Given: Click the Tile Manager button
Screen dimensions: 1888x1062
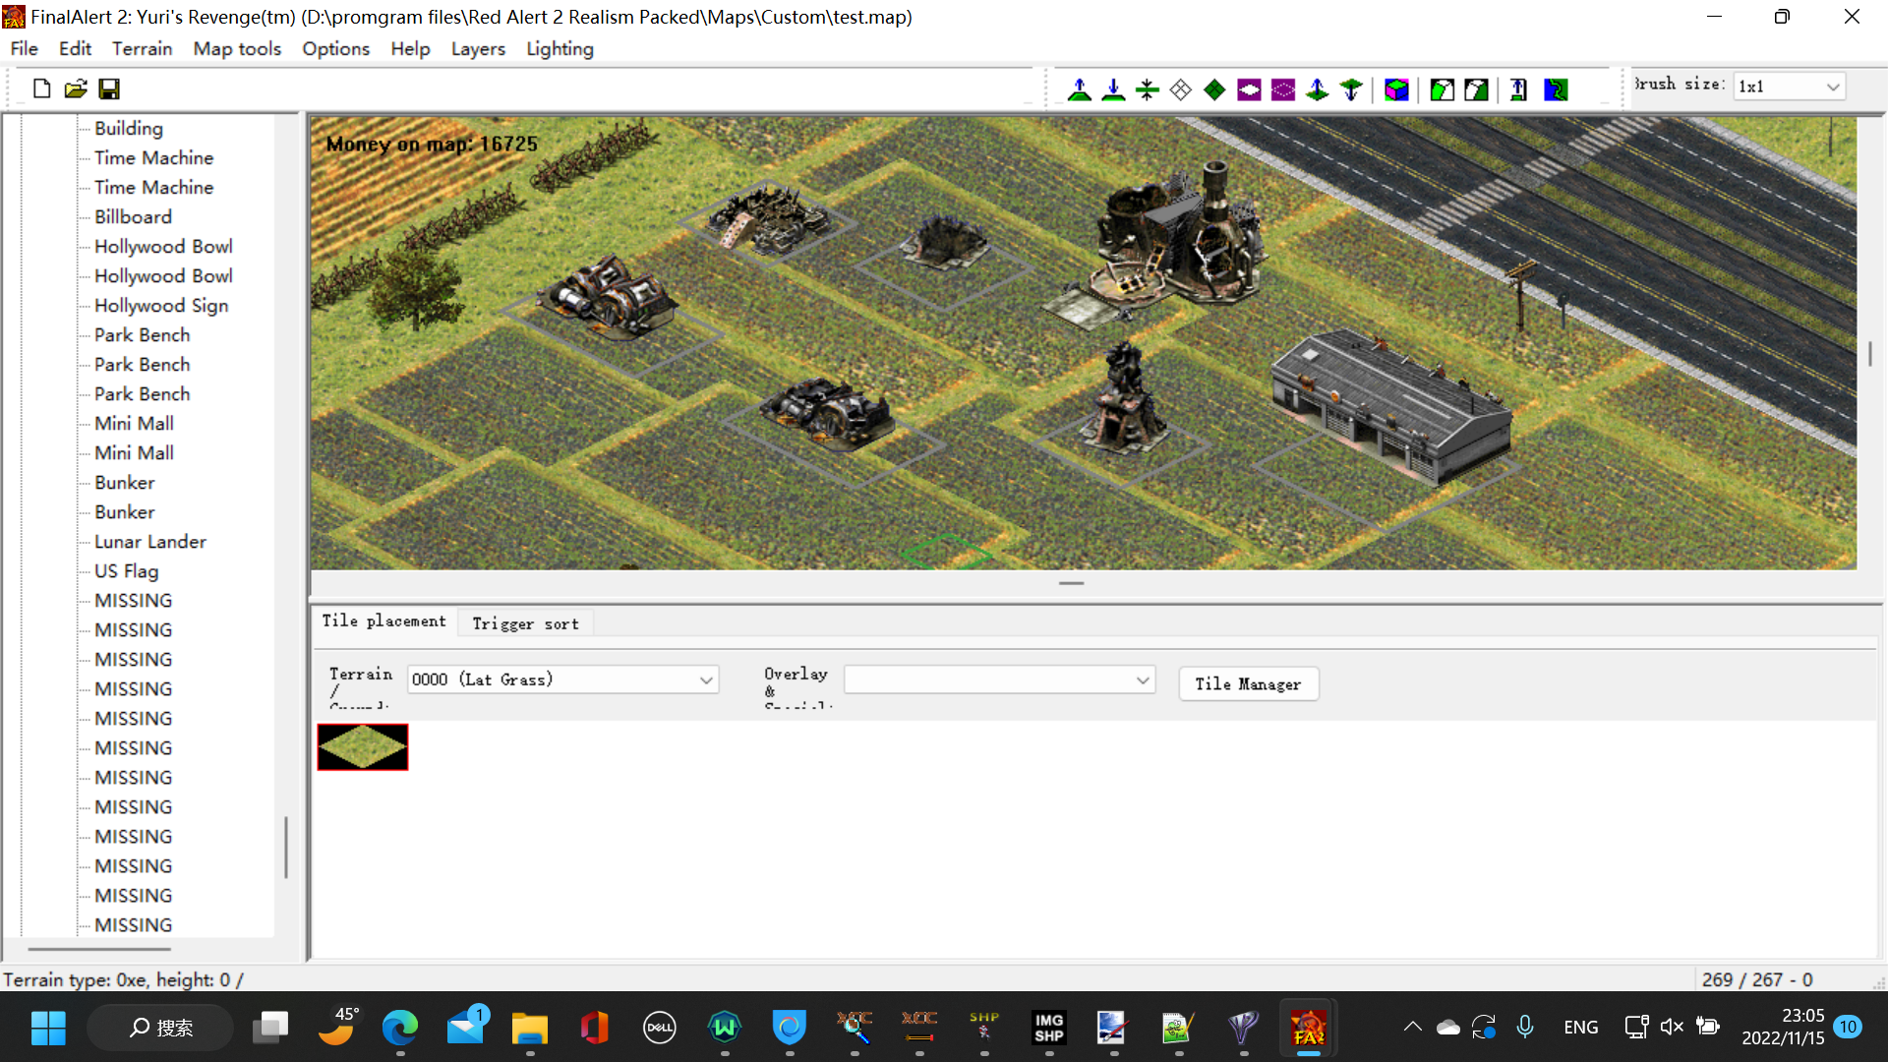Looking at the screenshot, I should pyautogui.click(x=1248, y=683).
